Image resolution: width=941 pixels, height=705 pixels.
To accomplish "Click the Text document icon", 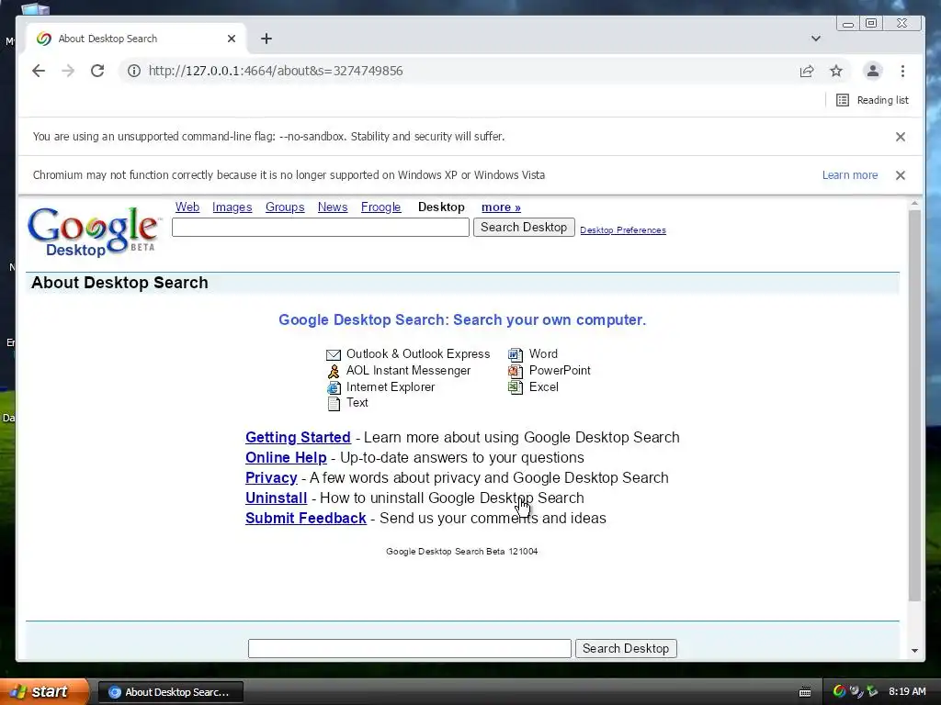I will point(334,404).
